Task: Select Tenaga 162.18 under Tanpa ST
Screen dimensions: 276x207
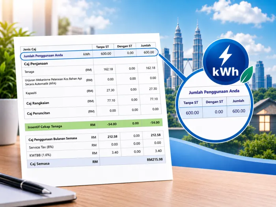Action: point(108,69)
